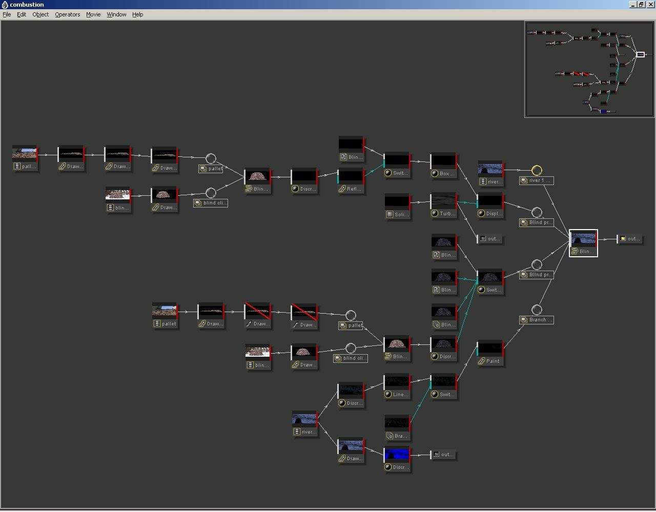Select the blue Discreet keyer node thumbnail
This screenshot has height=512, width=656.
tap(397, 454)
